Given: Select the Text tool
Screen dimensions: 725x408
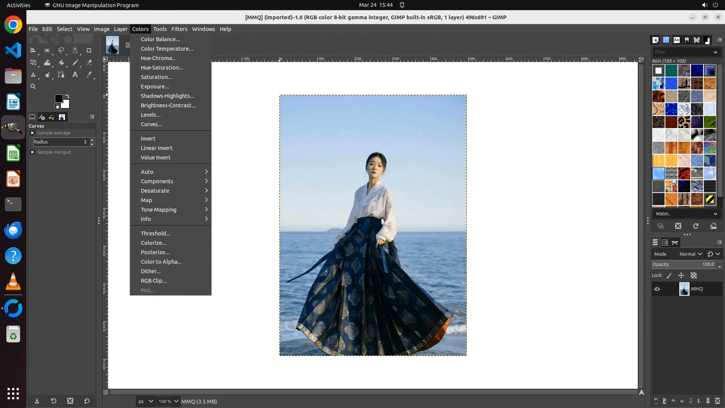Looking at the screenshot, I should click(75, 75).
